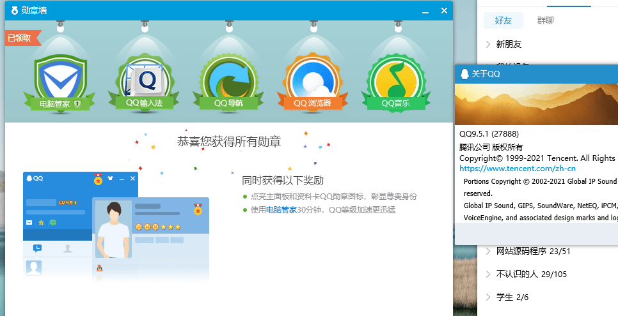Close the 勋章墙 window
618x316 pixels.
[444, 11]
